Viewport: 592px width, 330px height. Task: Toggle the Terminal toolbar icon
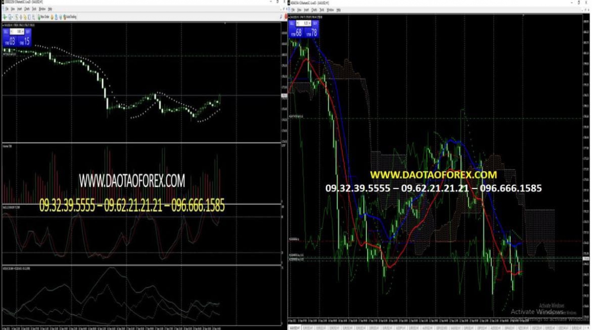click(29, 17)
